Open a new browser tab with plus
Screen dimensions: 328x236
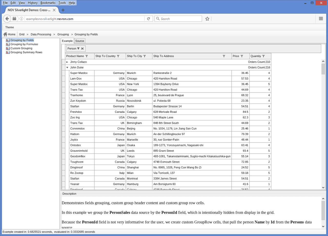(63, 10)
